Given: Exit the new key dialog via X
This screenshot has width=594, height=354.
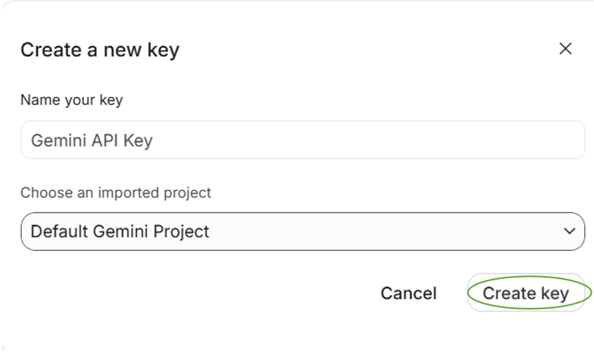Looking at the screenshot, I should click(x=565, y=49).
